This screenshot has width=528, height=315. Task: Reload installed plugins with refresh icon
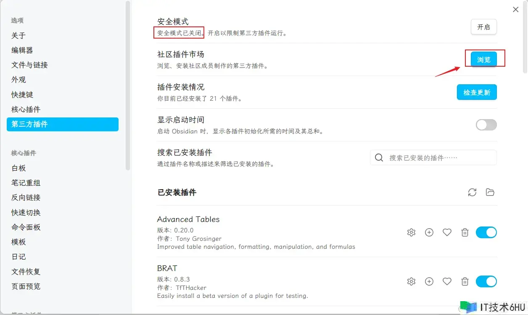pos(472,193)
